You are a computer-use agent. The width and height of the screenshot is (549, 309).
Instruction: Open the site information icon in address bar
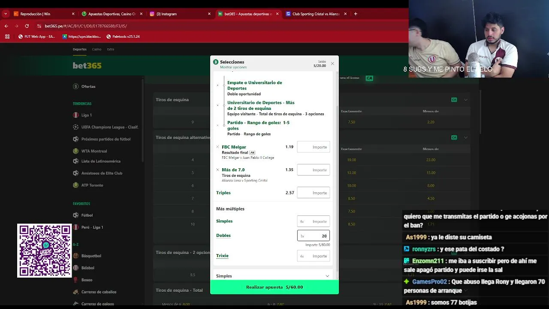coord(39,26)
